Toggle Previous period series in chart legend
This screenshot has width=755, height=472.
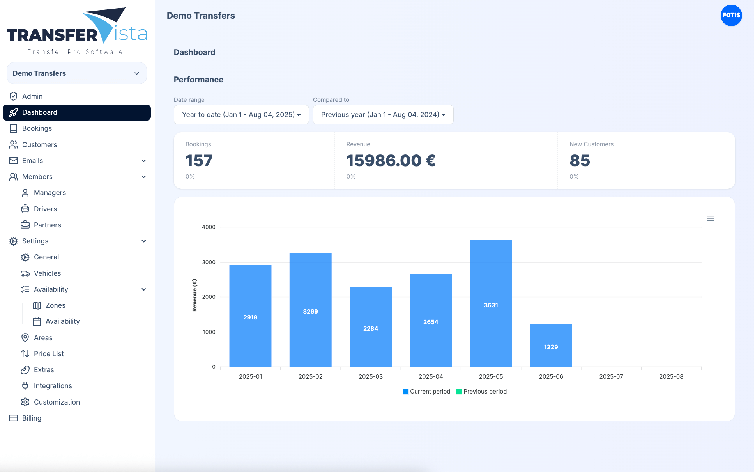coord(482,392)
